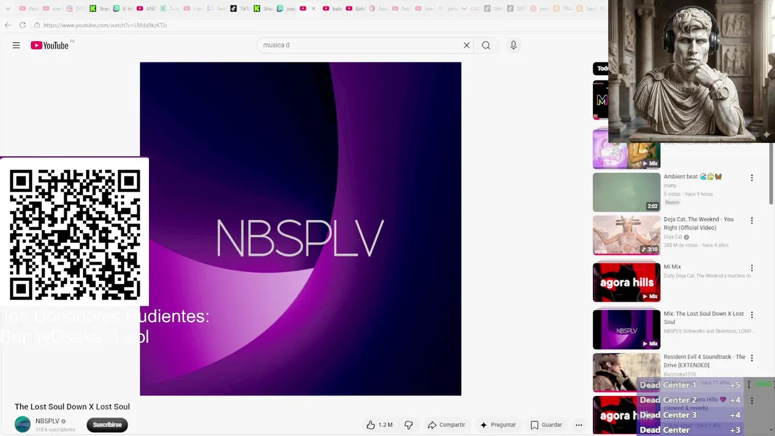Share the video via Compartir
The image size is (775, 436).
[x=446, y=425]
